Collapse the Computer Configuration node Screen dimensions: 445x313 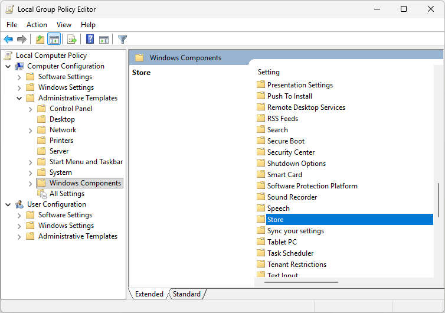point(8,67)
